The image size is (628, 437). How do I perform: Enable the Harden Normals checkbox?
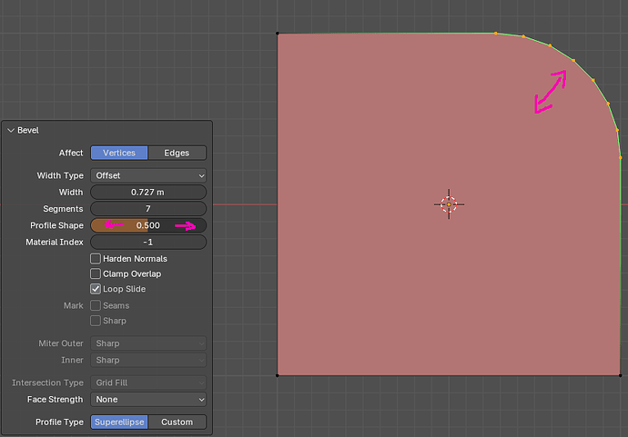(96, 259)
